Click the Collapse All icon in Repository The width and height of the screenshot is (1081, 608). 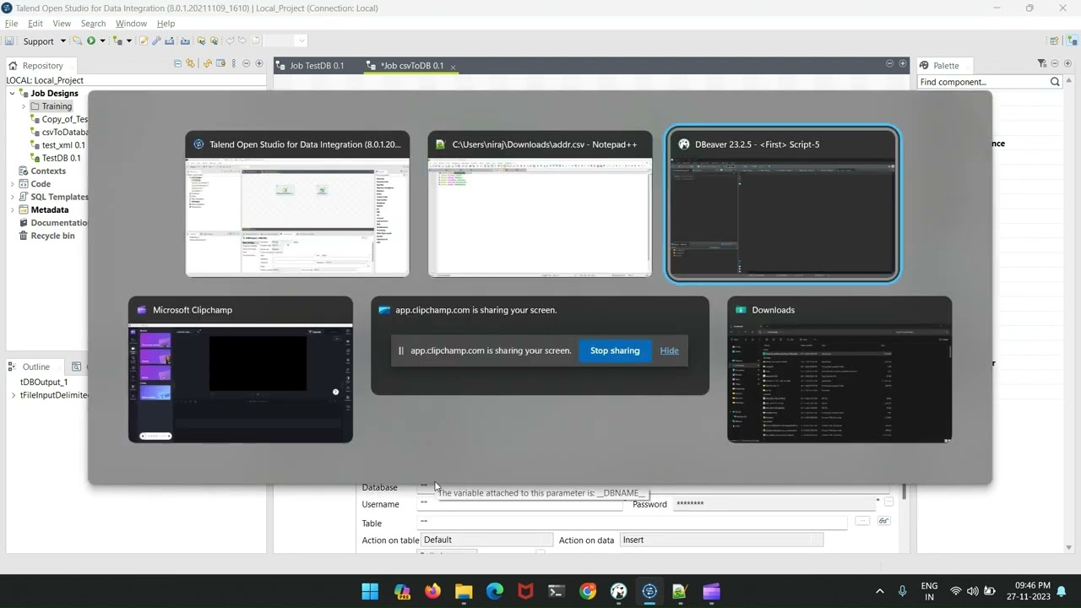[x=177, y=63]
